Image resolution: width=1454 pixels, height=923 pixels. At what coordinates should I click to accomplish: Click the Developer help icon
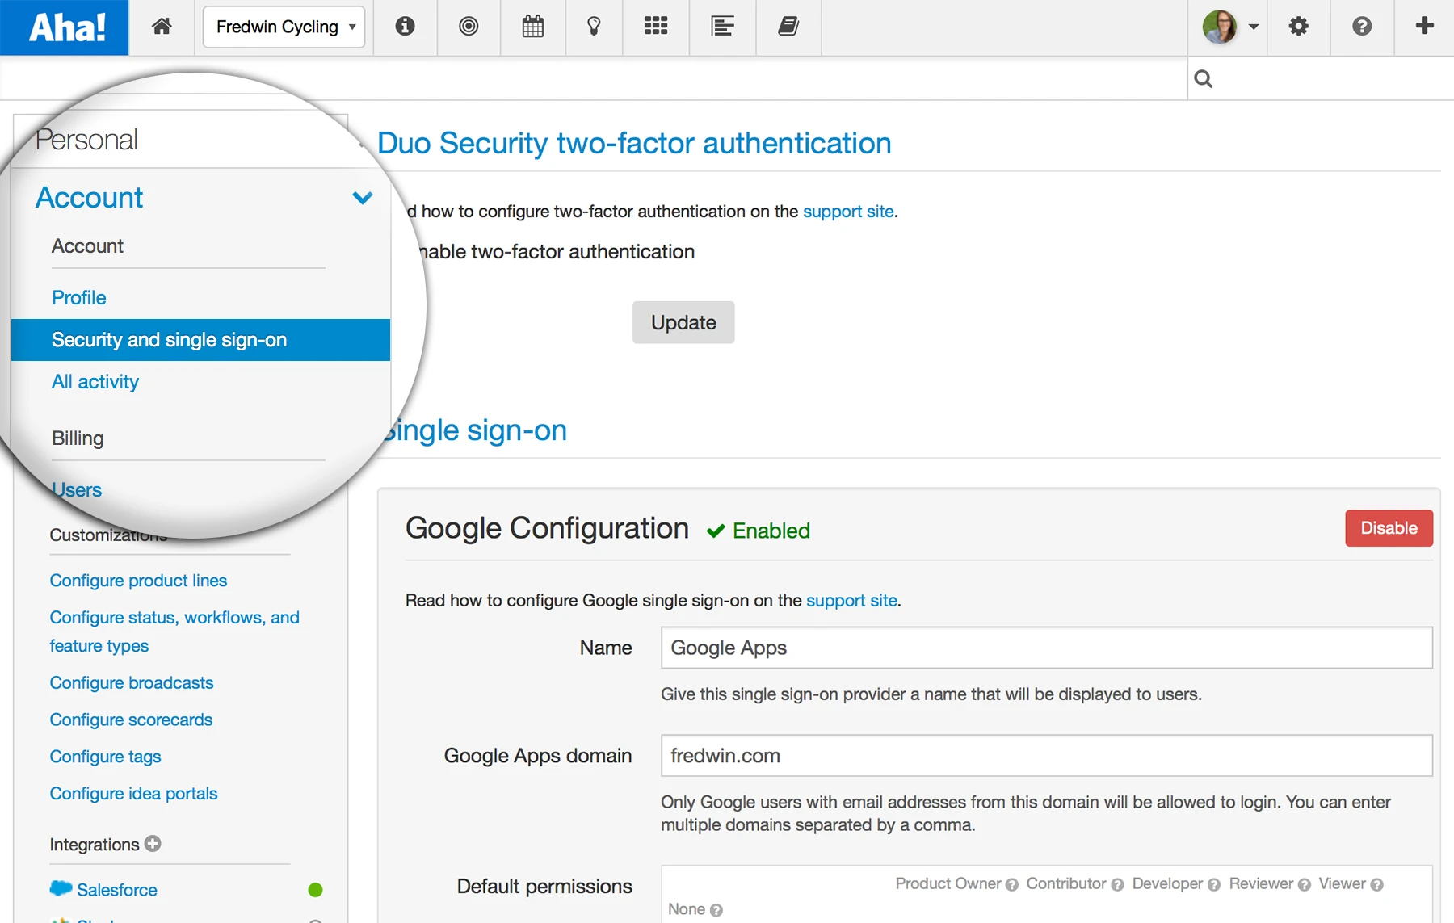[x=1214, y=885]
